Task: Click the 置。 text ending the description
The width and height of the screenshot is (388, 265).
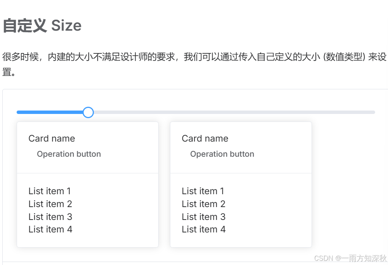Action: pos(9,72)
